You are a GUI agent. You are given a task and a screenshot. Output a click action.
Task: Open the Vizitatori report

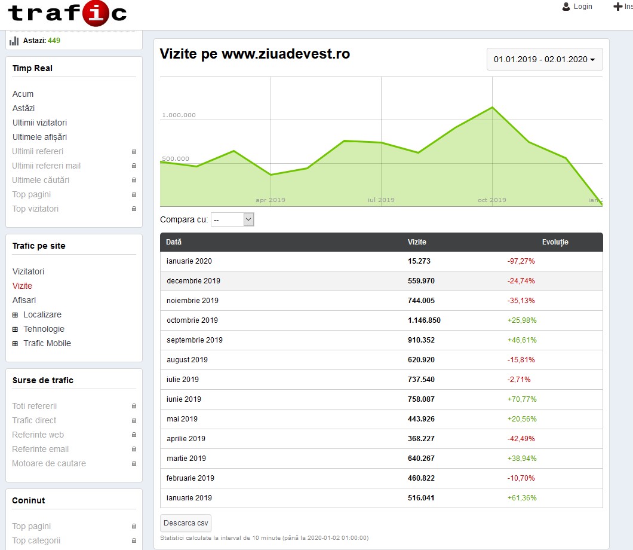point(28,271)
